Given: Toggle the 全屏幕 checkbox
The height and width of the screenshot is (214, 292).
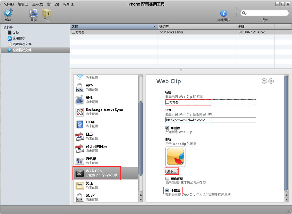Looking at the screenshot, I should (167, 190).
